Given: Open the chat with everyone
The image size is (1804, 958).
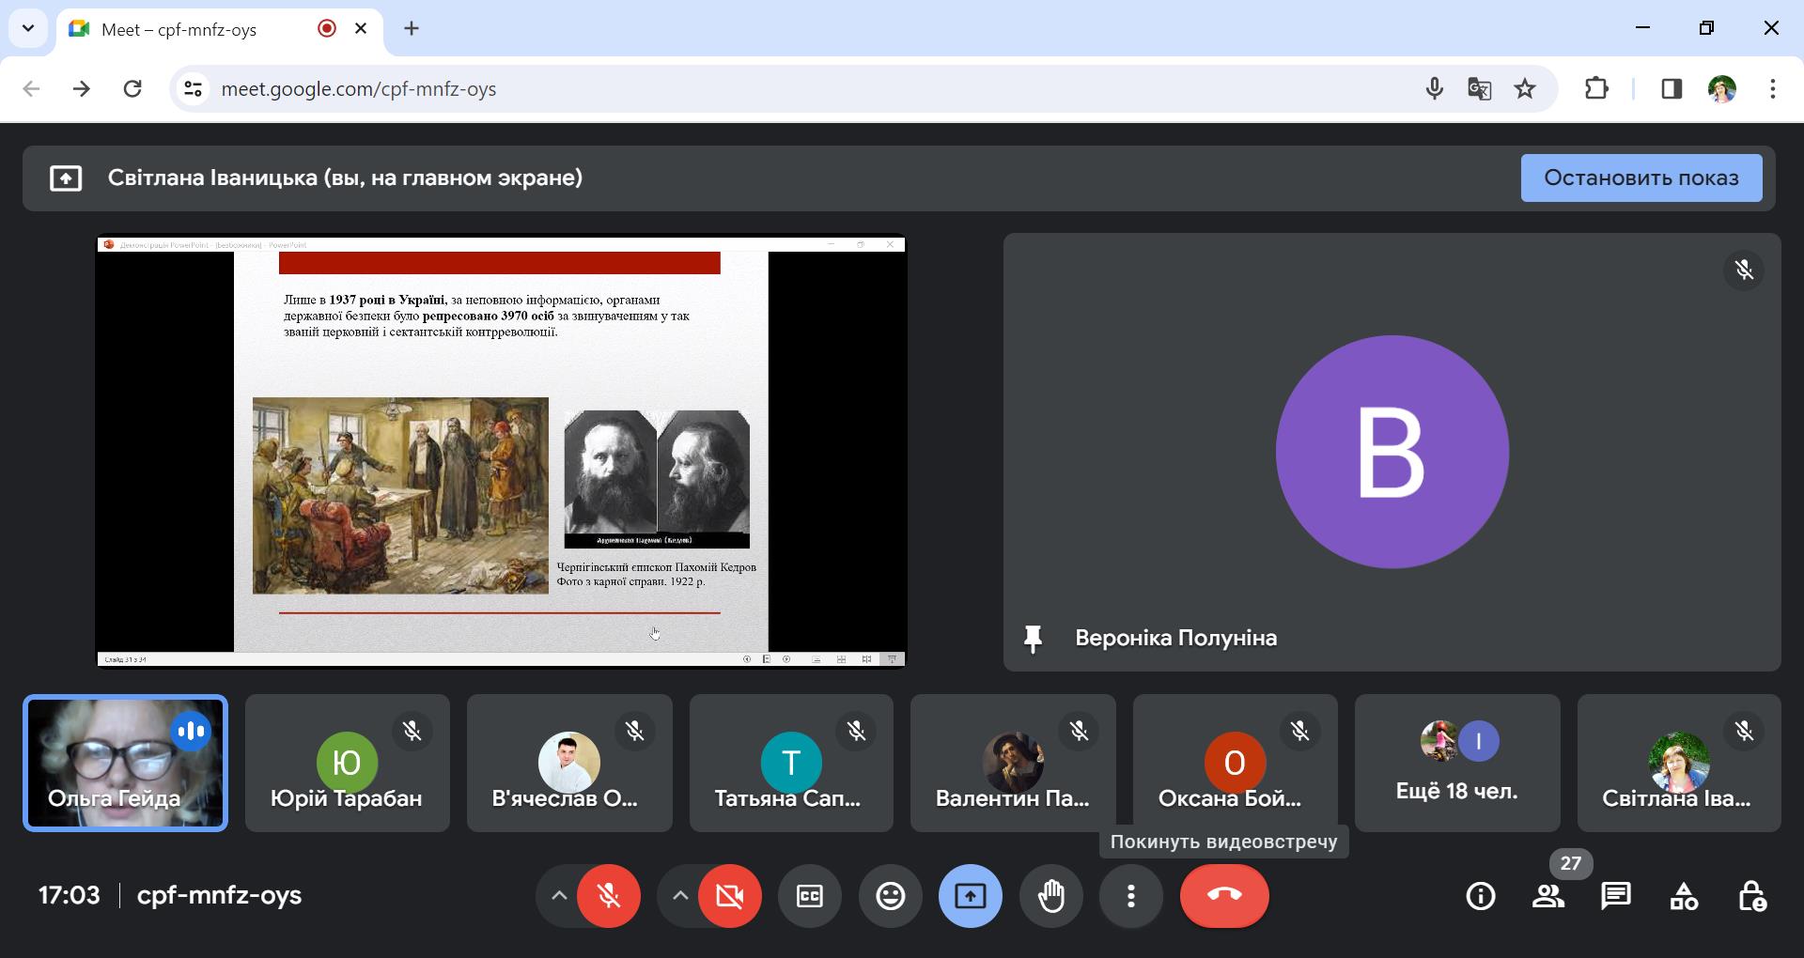Looking at the screenshot, I should pos(1616,896).
